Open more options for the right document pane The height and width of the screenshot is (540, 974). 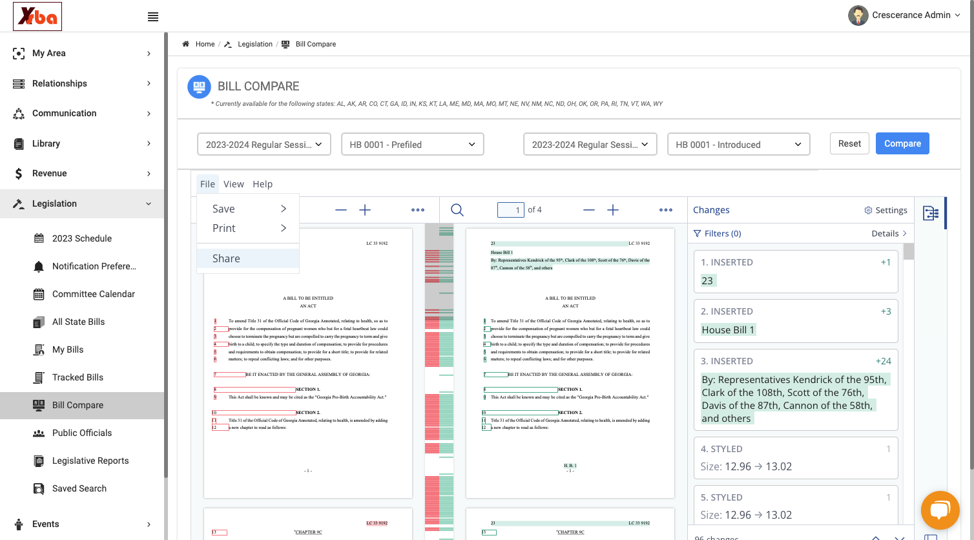[x=666, y=210]
